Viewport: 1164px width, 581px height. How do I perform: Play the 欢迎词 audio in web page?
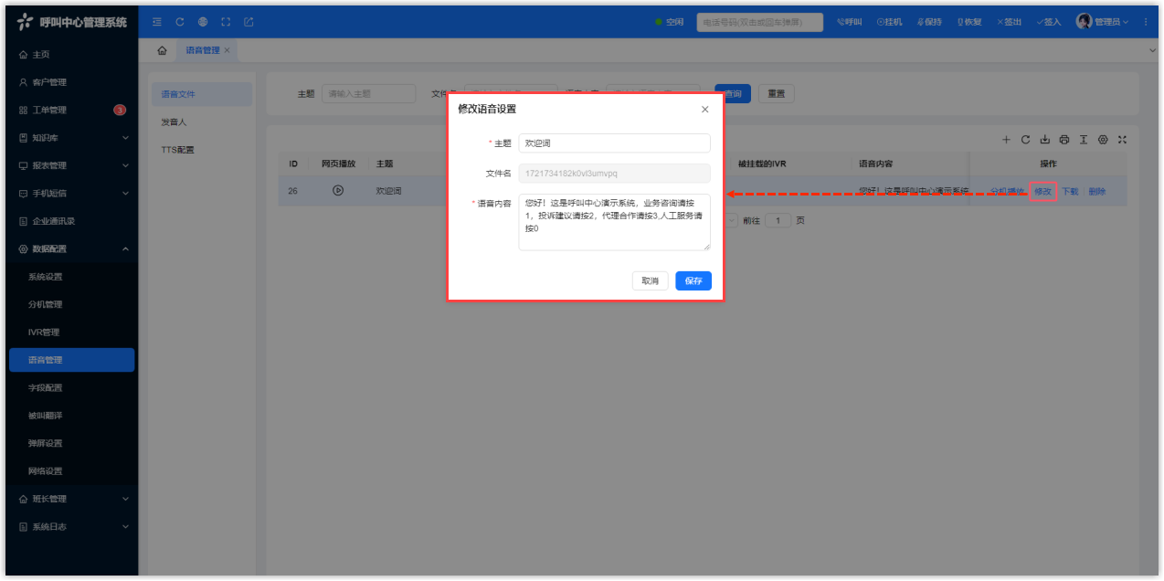coord(338,191)
